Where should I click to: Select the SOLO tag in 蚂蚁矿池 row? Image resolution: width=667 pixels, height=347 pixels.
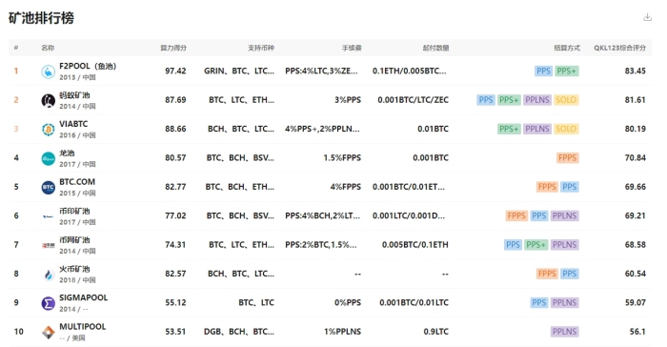(566, 100)
